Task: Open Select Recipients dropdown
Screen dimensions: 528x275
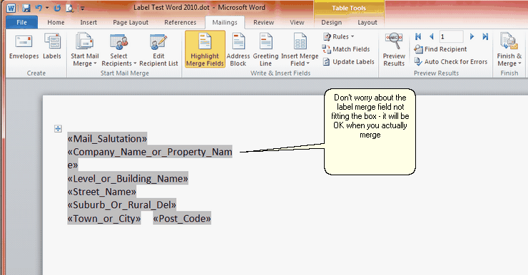Action: (x=119, y=50)
